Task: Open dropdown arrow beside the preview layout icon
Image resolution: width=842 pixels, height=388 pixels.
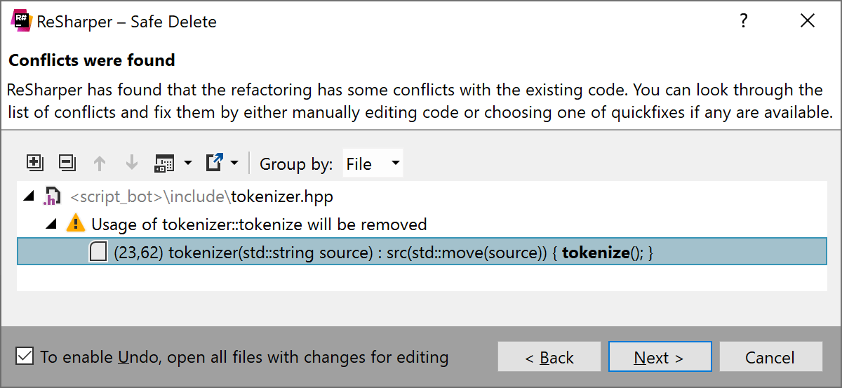Action: 187,163
